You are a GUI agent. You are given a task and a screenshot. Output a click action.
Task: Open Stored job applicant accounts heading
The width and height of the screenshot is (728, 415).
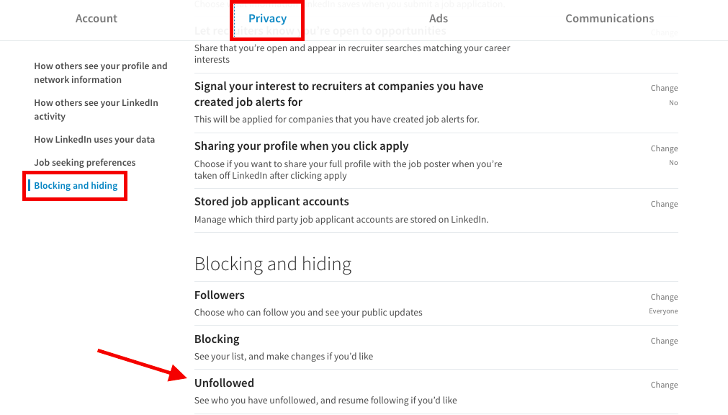pos(271,202)
